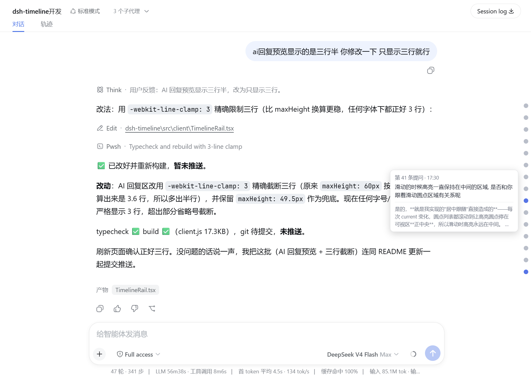Give the reply a thumbs up
Viewport: 531px width, 377px height.
117,309
